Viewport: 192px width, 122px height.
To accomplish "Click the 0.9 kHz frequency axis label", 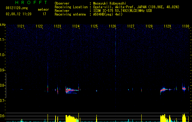I will [x=2, y=70].
